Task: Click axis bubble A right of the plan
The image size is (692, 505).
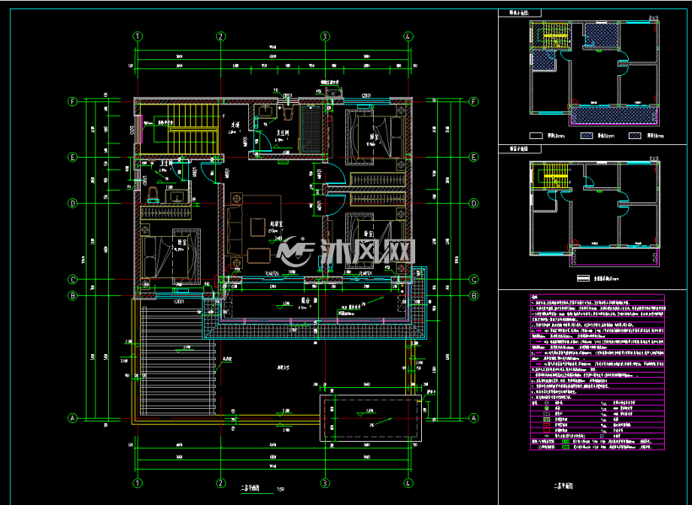Action: [x=473, y=417]
